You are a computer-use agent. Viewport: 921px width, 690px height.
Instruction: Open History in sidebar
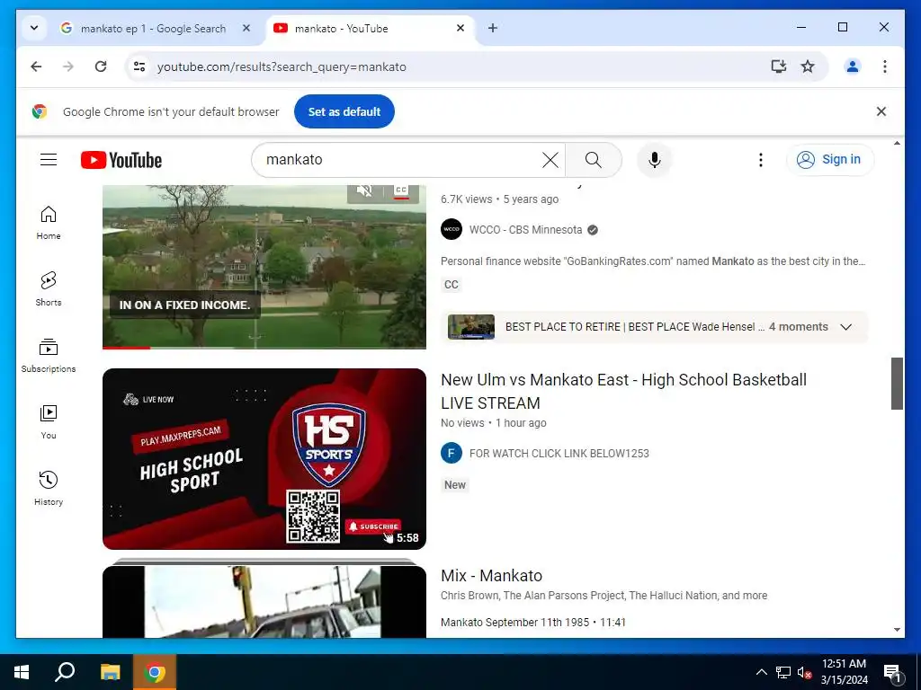(49, 488)
